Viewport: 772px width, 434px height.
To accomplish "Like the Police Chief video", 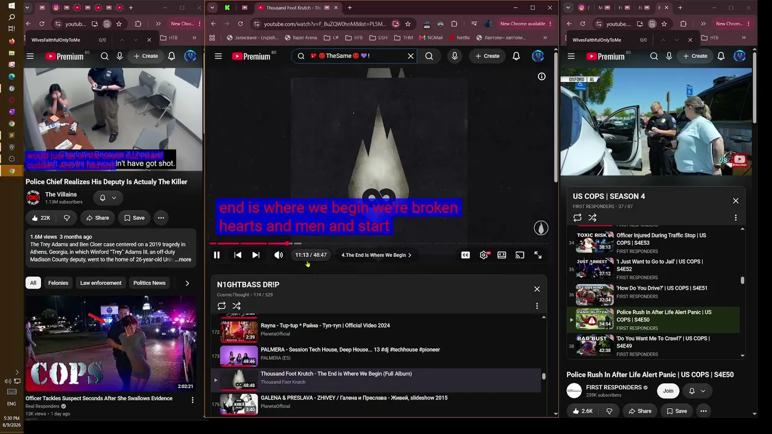I will coord(42,218).
